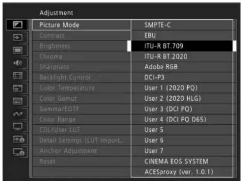Choose User 2 (2020 HLG) mode

point(182,98)
